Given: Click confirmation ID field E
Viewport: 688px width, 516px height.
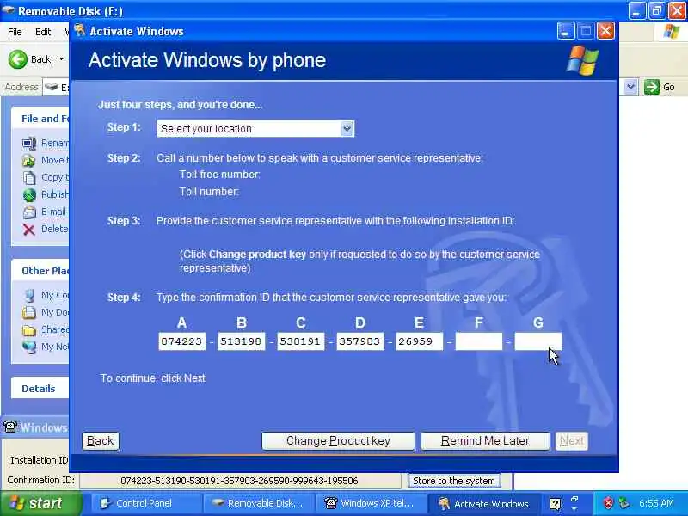Looking at the screenshot, I should pyautogui.click(x=419, y=341).
